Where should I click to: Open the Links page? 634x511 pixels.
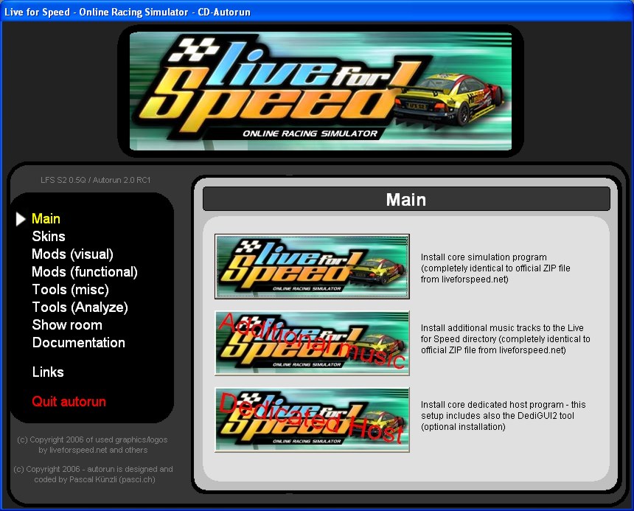(48, 372)
